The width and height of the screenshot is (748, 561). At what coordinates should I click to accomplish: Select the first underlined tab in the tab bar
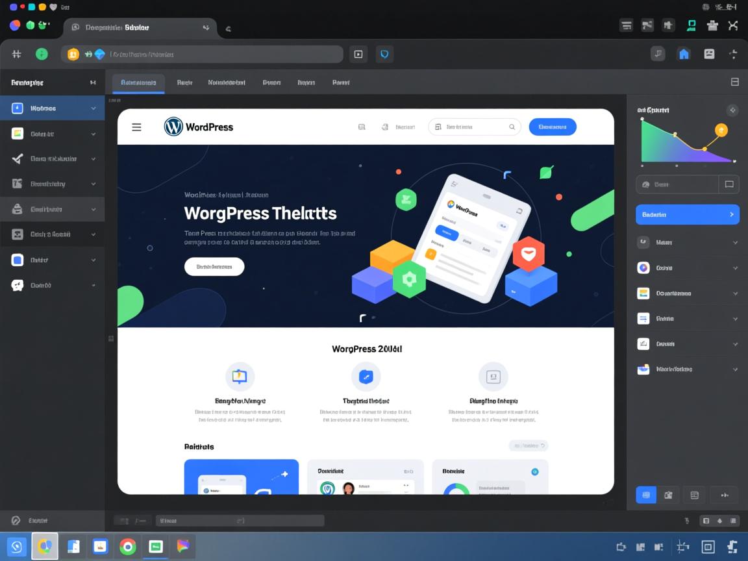[138, 83]
